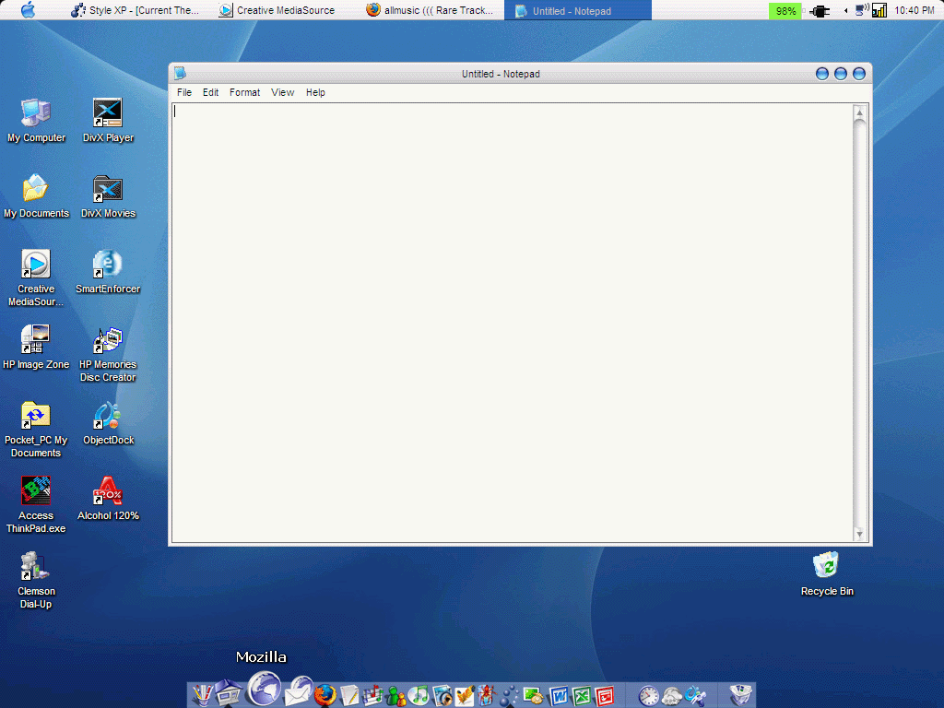Open the Help menu in Notepad

coord(315,92)
